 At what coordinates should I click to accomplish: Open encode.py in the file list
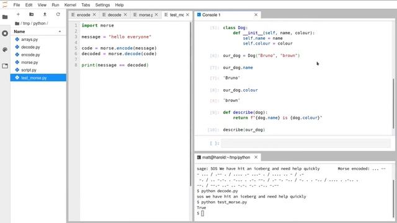point(38,55)
